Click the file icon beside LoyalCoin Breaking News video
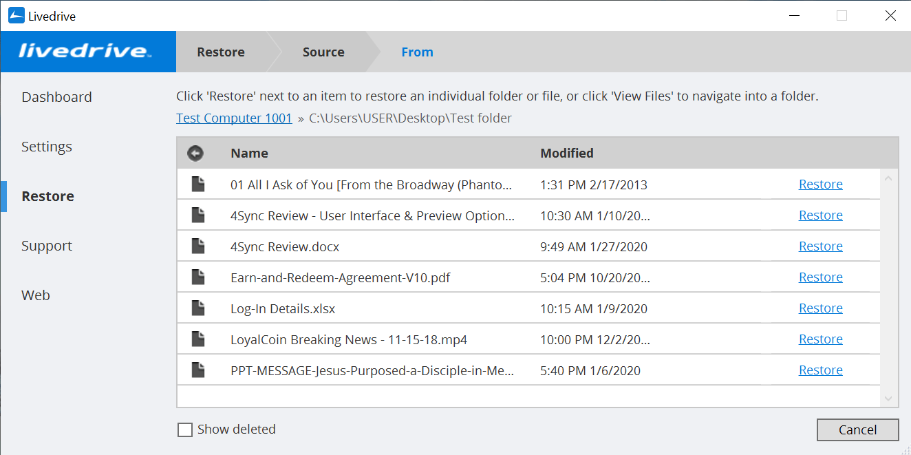911x455 pixels. point(199,338)
